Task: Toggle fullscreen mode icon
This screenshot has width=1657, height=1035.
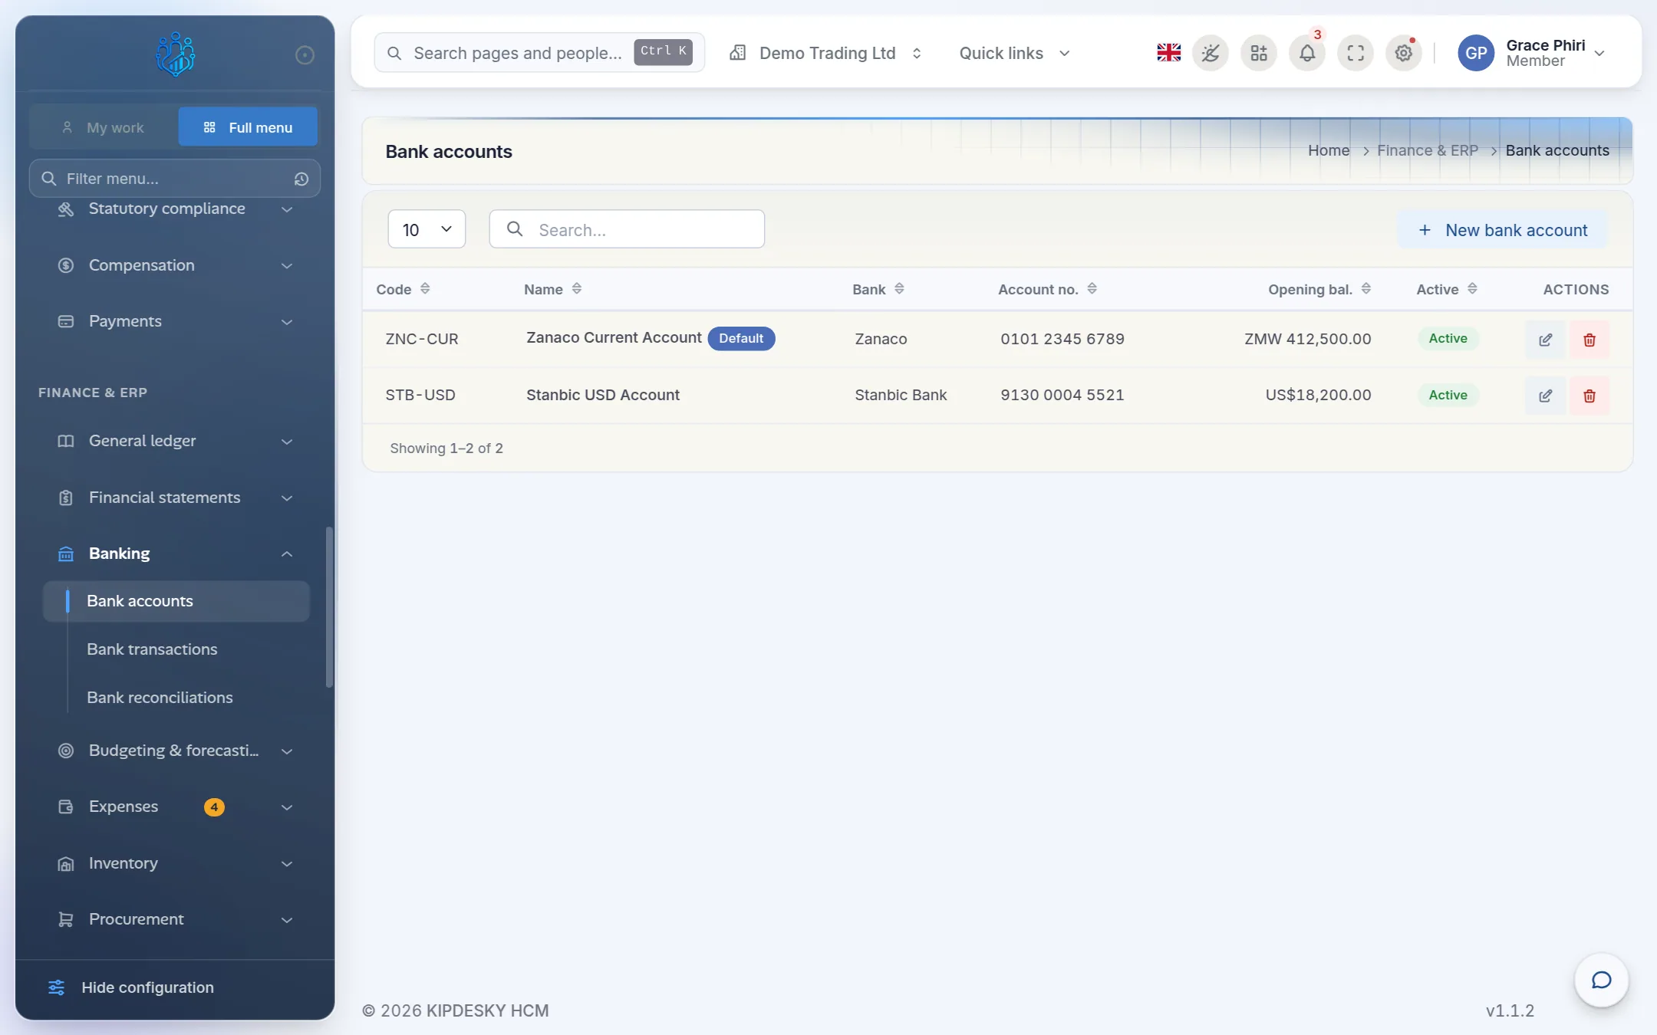Action: pos(1356,53)
